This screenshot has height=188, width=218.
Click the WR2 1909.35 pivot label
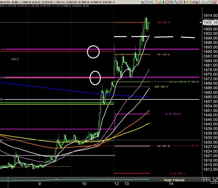(164, 22)
